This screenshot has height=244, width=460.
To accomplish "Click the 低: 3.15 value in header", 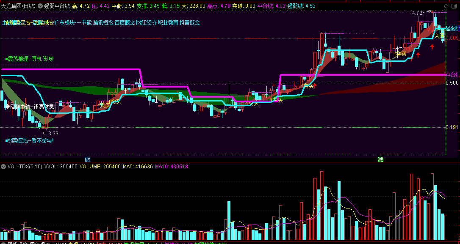I will [171, 6].
